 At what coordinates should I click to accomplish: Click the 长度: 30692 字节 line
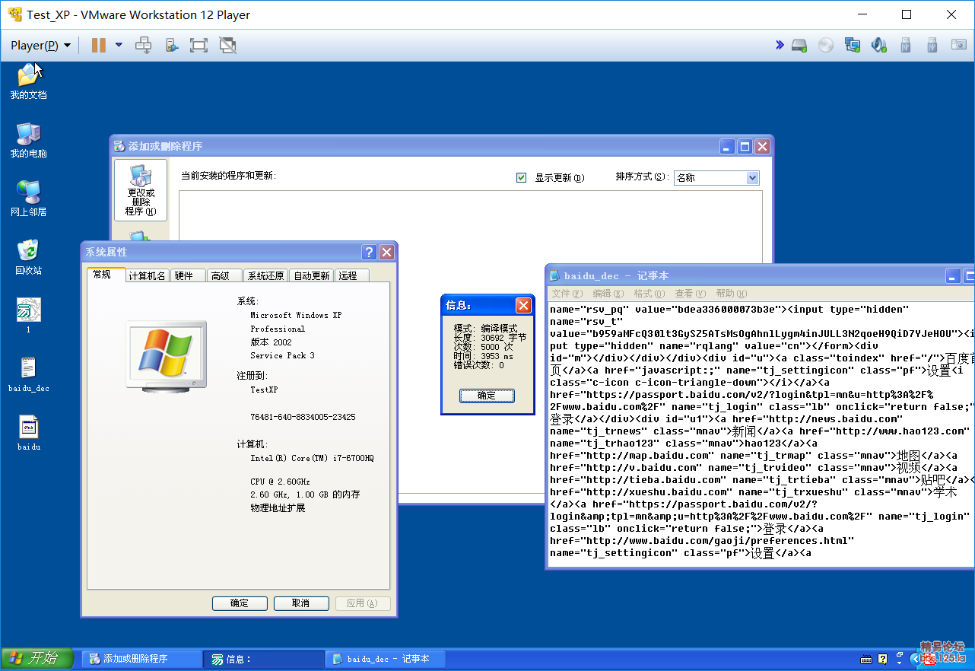[x=490, y=337]
